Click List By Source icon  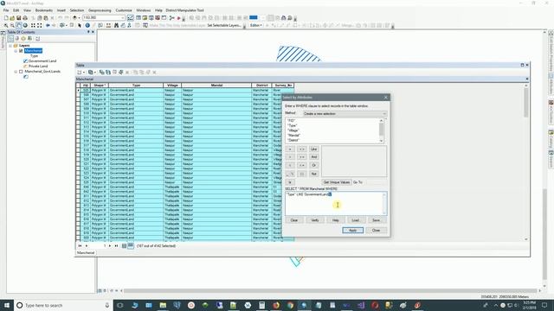click(x=17, y=38)
